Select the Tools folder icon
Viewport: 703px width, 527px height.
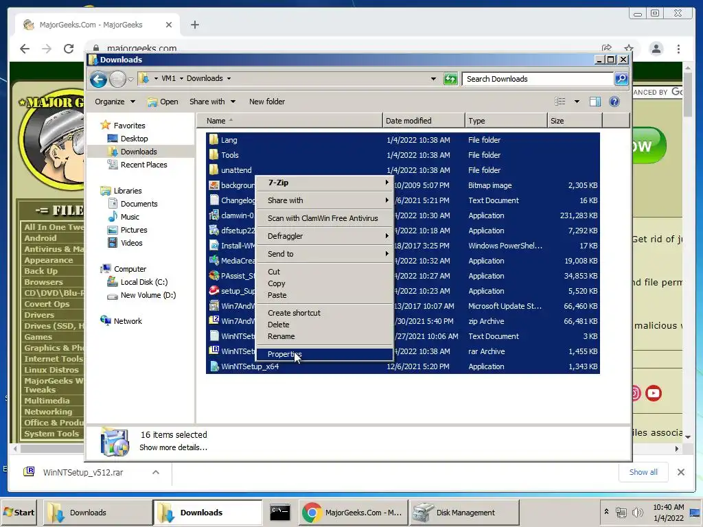click(214, 154)
